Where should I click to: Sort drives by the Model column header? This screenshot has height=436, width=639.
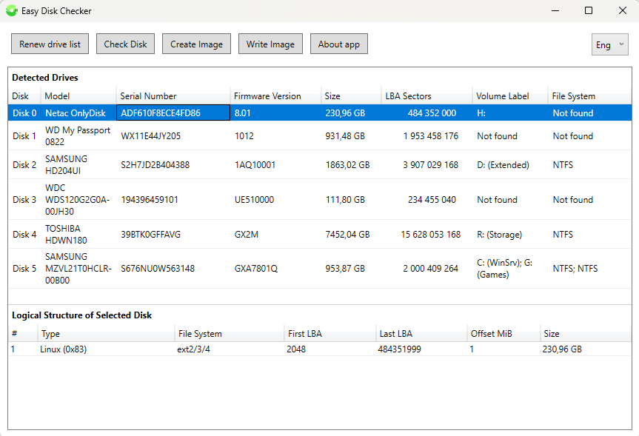click(x=79, y=95)
